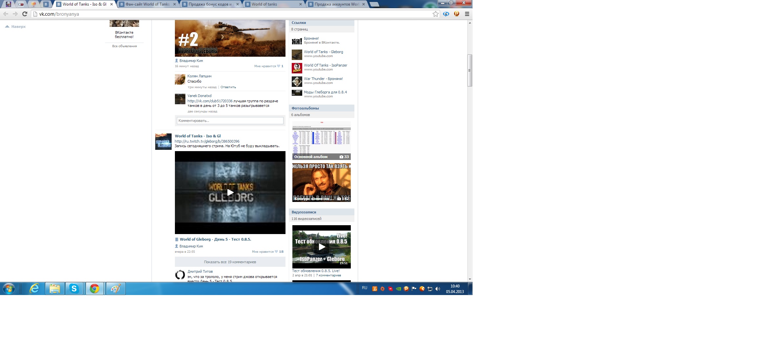This screenshot has width=760, height=356.
Task: Click the browser address bar
Action: click(235, 14)
